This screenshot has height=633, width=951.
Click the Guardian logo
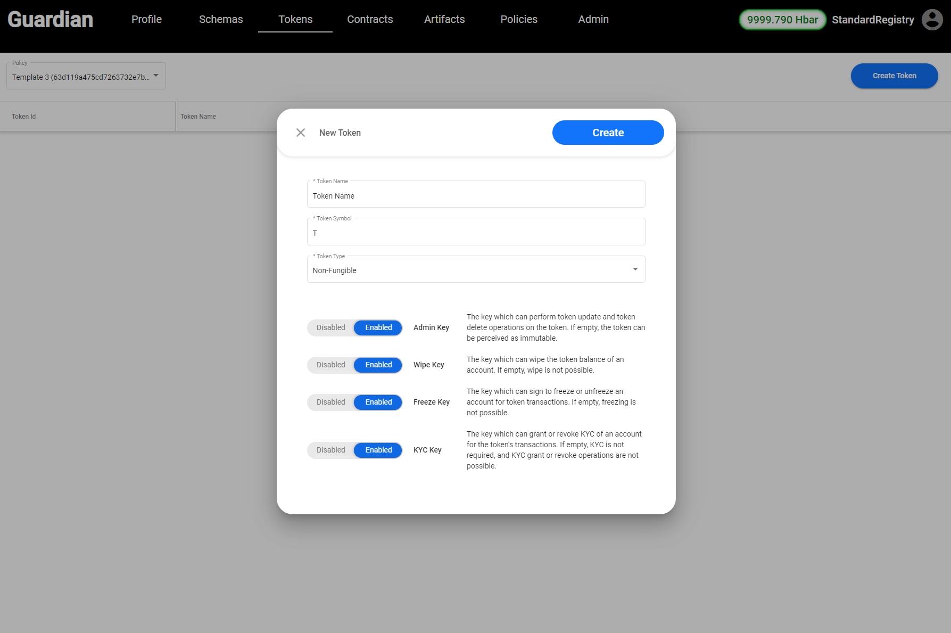point(51,20)
